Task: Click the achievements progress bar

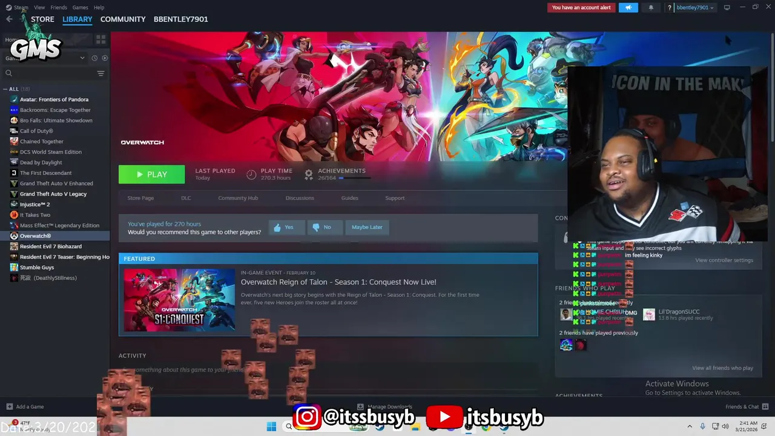Action: click(356, 178)
